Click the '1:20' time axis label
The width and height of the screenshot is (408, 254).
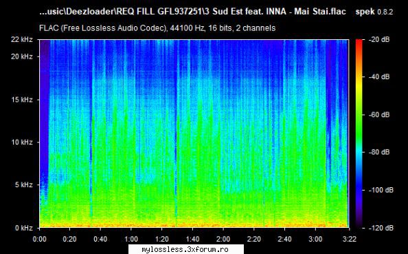[161, 239]
